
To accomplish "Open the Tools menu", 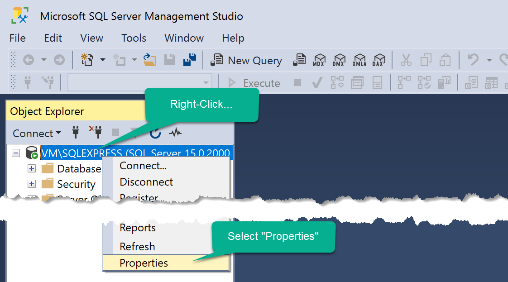I will [134, 38].
